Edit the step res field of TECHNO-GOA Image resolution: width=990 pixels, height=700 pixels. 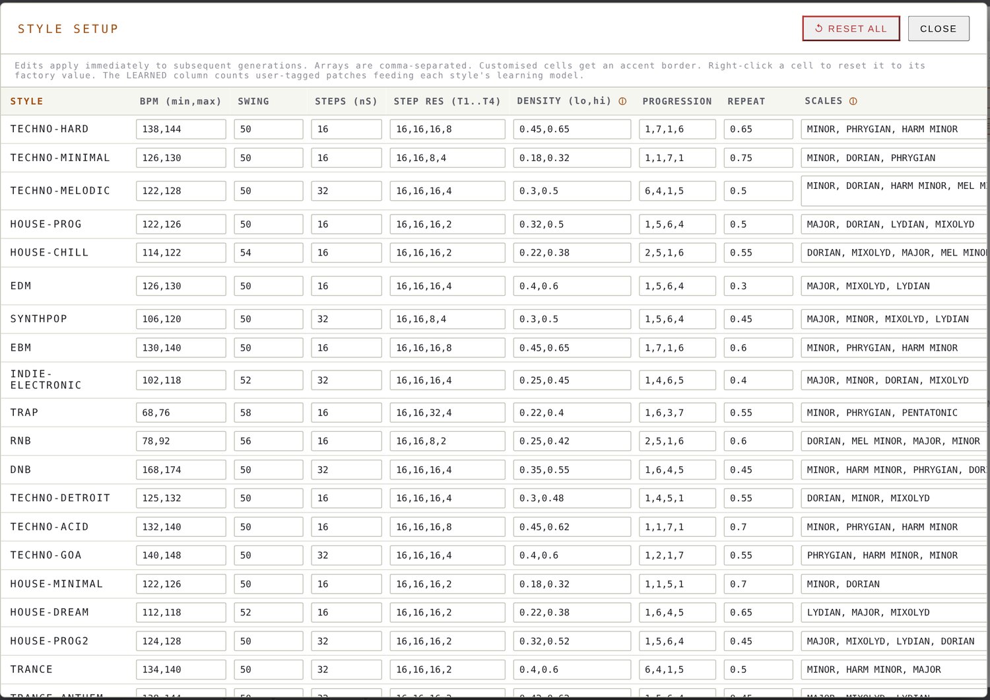447,555
